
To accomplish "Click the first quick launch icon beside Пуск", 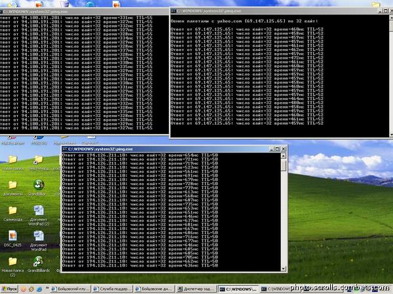I will click(24, 289).
